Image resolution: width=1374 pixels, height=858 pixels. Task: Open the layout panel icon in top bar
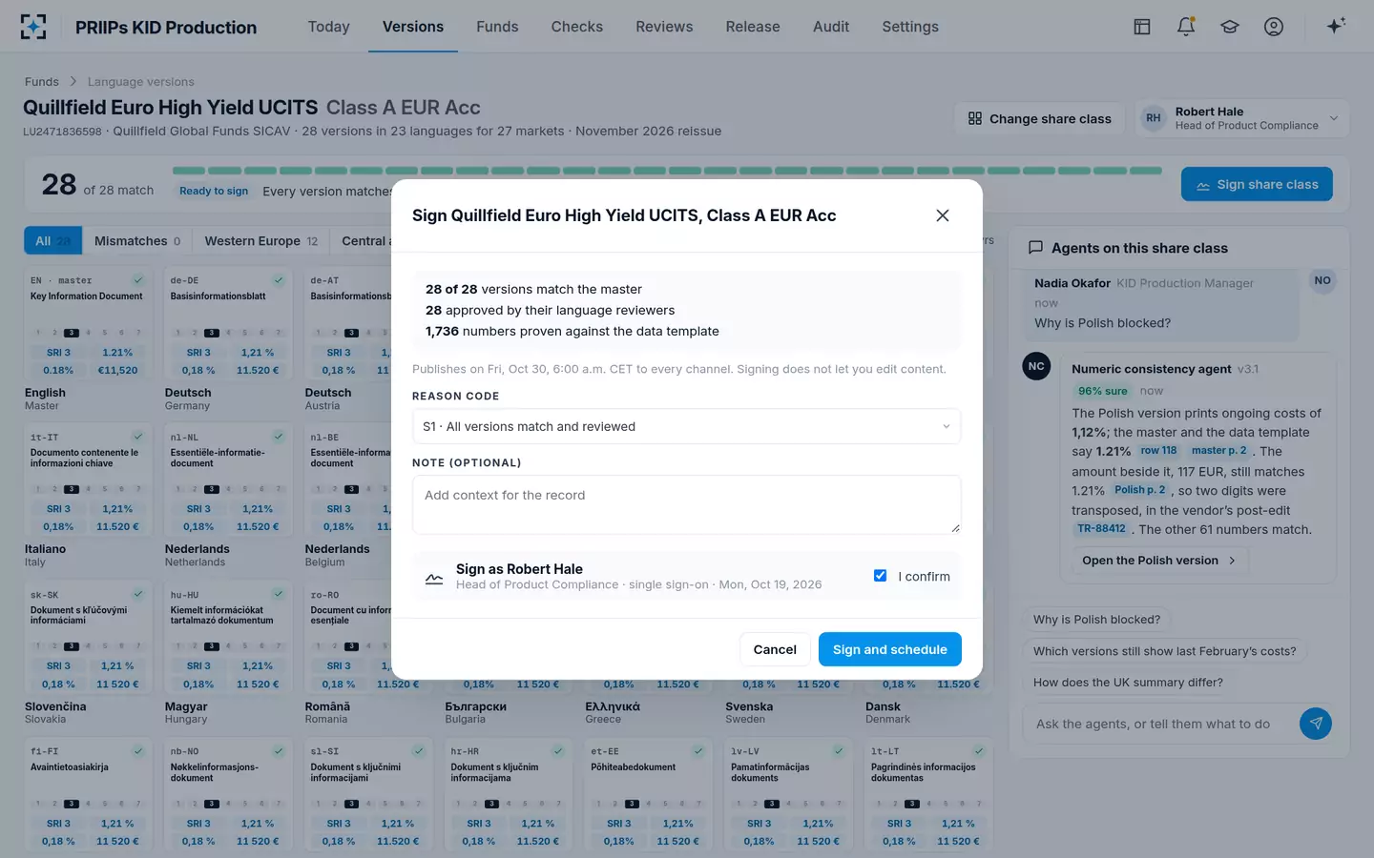(x=1142, y=27)
